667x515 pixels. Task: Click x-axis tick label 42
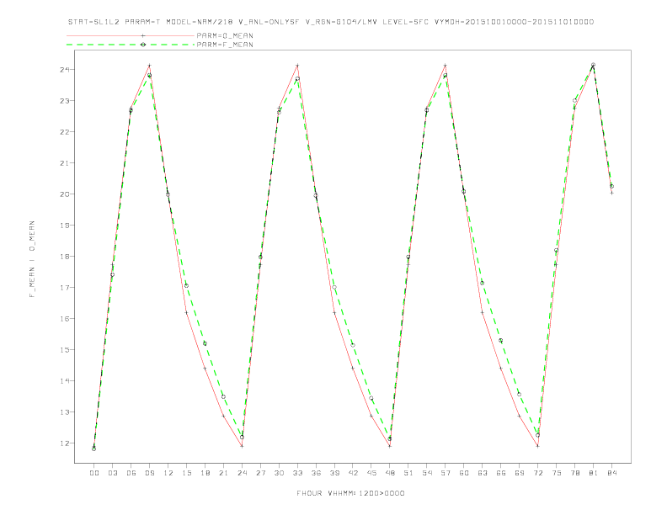(x=353, y=473)
